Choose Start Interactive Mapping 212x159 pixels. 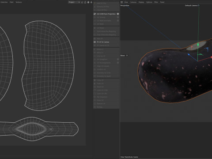tap(106, 31)
